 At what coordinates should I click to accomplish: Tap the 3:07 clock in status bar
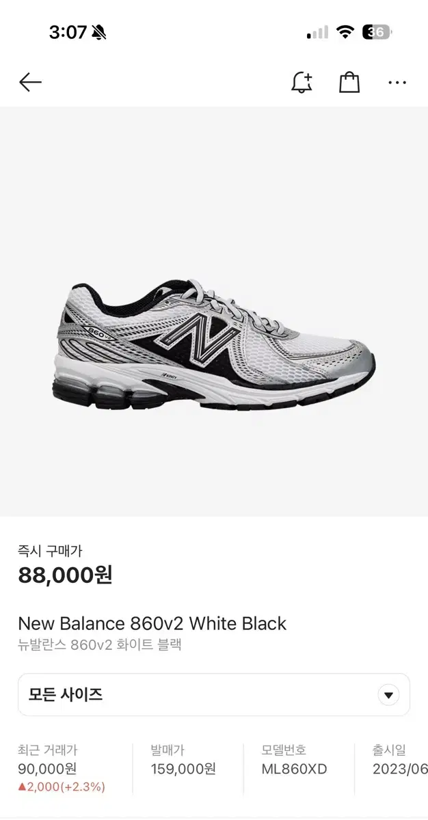click(68, 32)
